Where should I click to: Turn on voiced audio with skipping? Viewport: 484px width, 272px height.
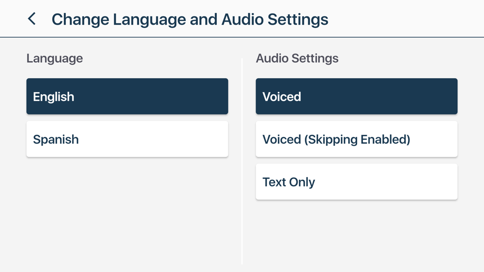coord(356,139)
